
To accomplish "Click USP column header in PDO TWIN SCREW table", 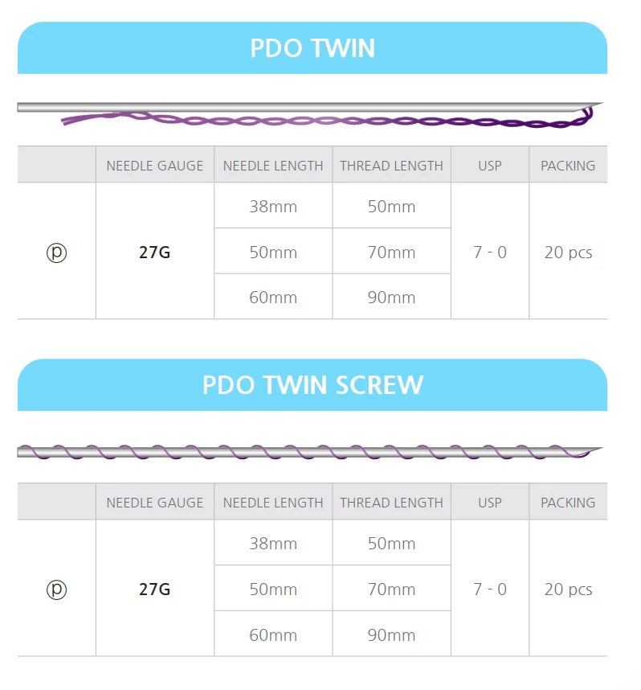I will click(x=490, y=503).
